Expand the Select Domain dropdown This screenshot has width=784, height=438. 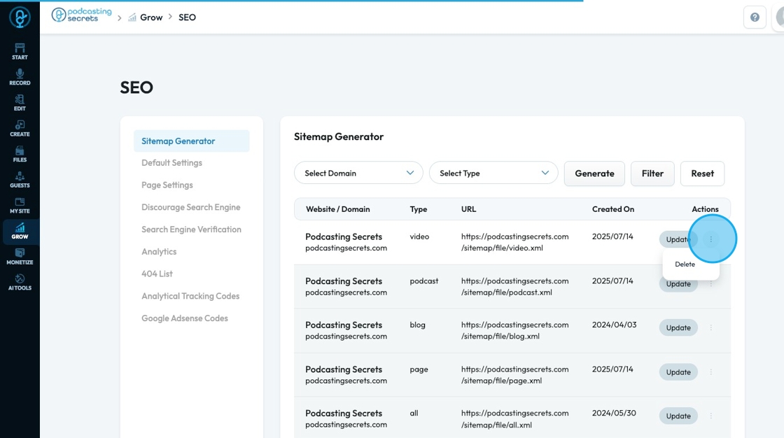coord(358,173)
